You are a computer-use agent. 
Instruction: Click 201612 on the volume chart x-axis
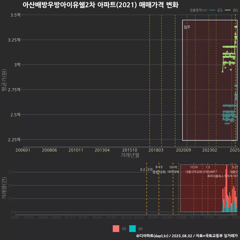click(139, 217)
